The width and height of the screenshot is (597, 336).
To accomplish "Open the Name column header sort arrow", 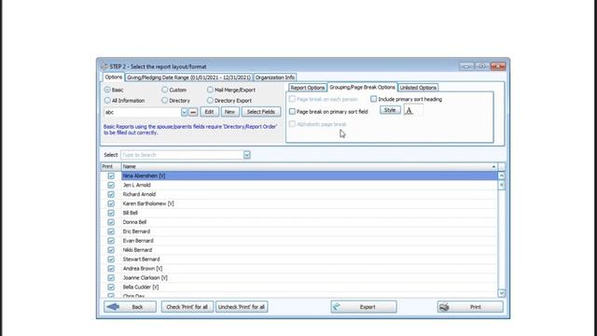I will pyautogui.click(x=493, y=167).
